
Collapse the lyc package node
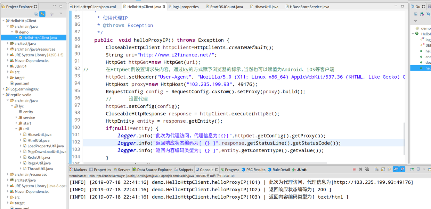[x=12, y=106]
